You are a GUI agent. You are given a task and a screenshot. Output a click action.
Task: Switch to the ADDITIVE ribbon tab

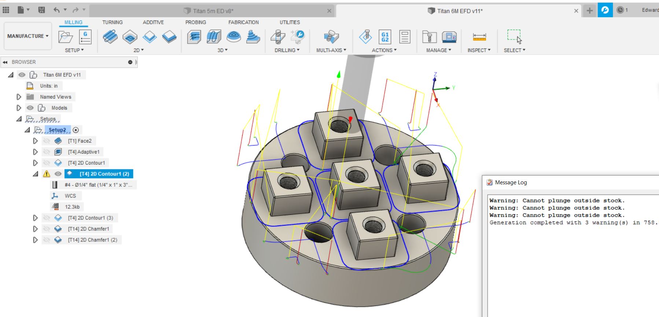[x=153, y=22]
